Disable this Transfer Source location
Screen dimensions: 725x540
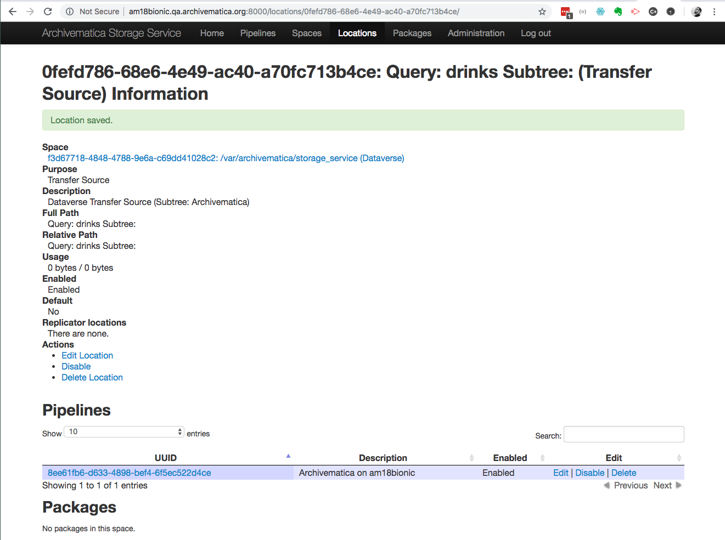coord(76,366)
